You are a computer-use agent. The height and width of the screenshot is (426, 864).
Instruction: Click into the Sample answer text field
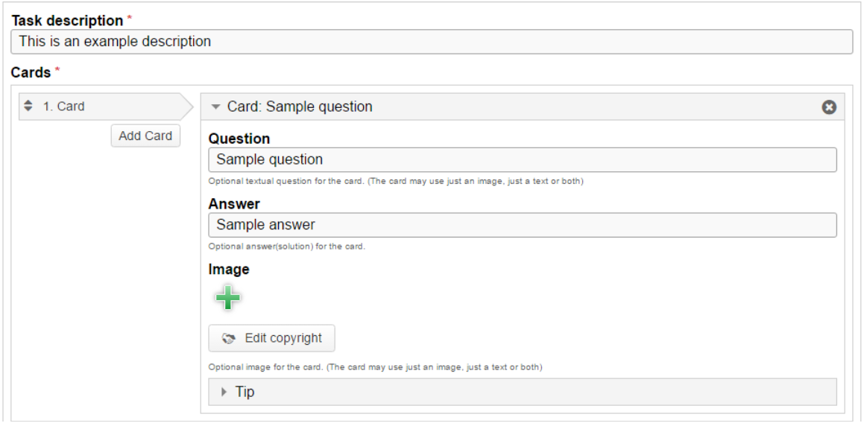pyautogui.click(x=523, y=225)
